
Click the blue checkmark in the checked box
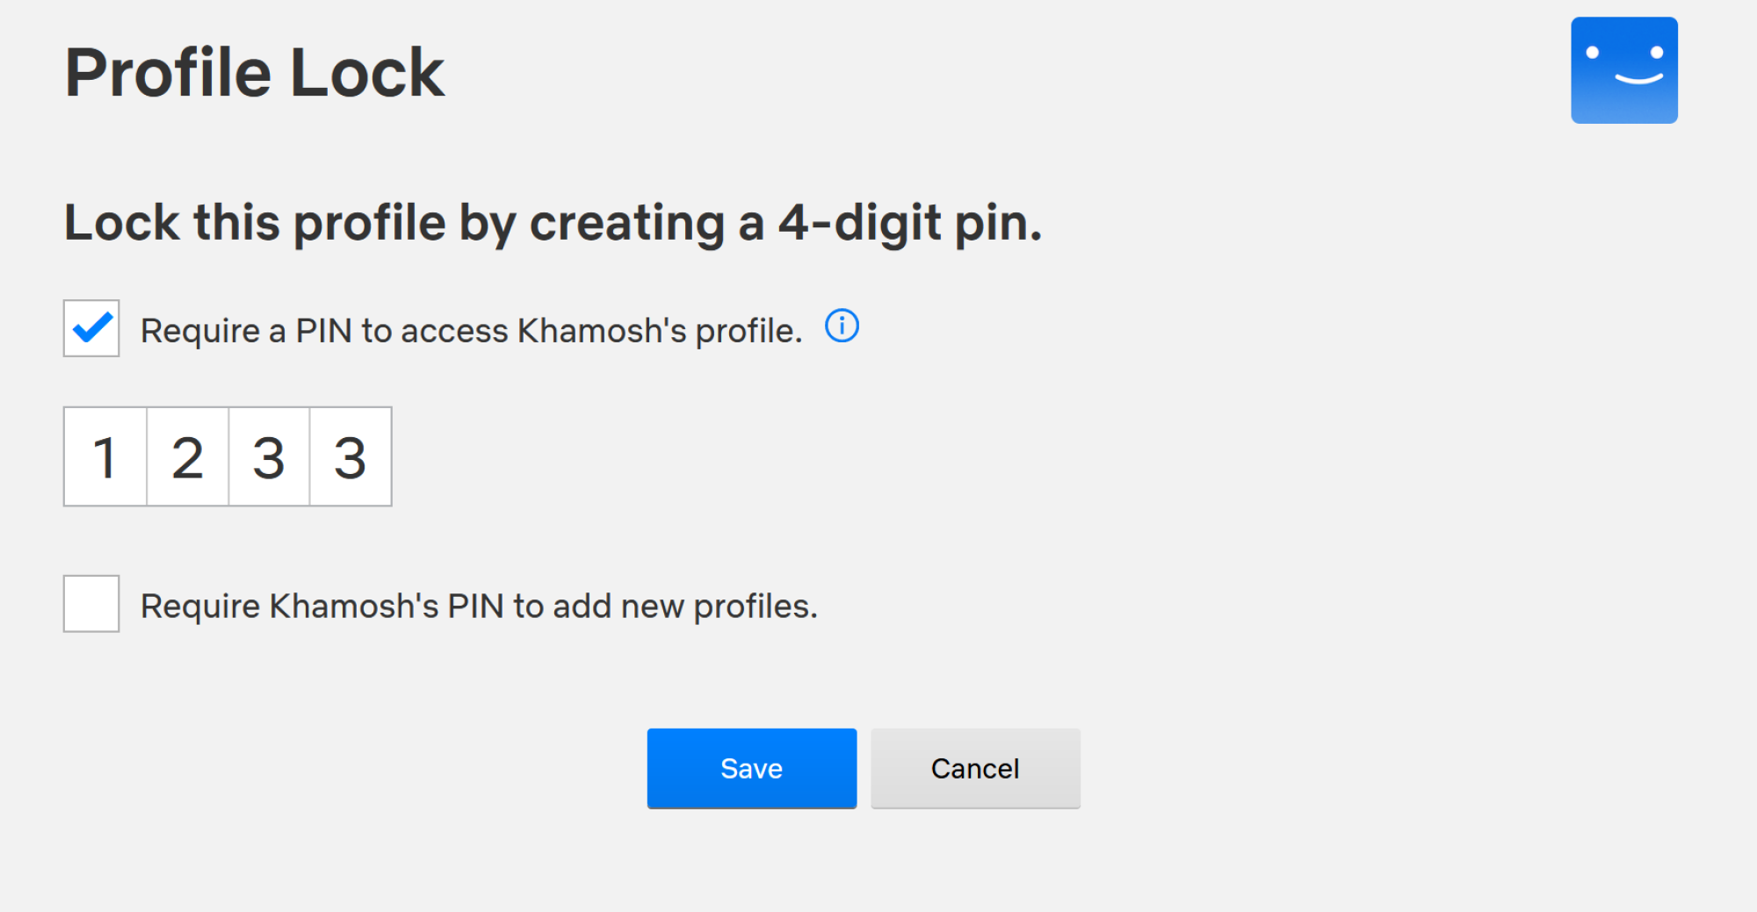[92, 327]
